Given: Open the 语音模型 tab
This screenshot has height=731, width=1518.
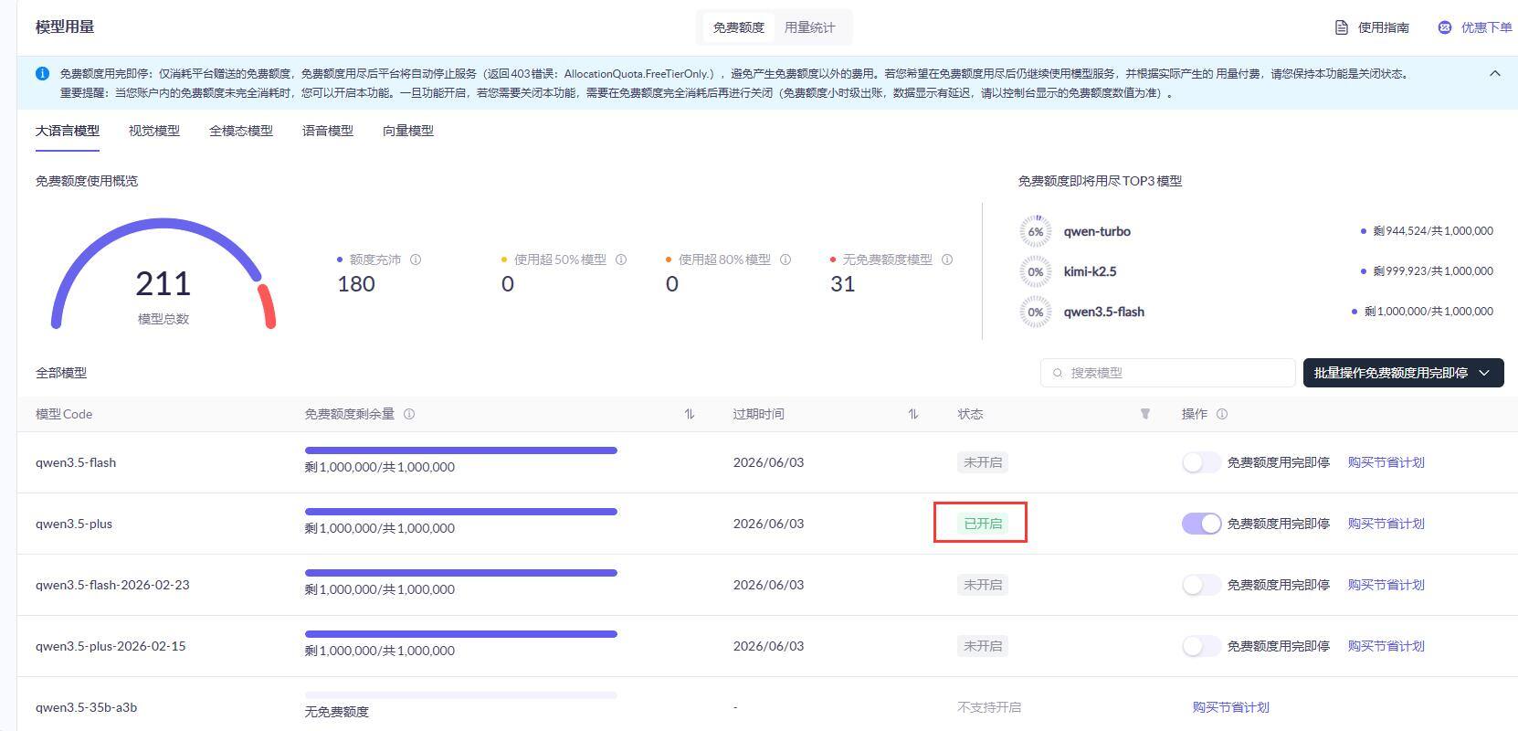Looking at the screenshot, I should 328,131.
